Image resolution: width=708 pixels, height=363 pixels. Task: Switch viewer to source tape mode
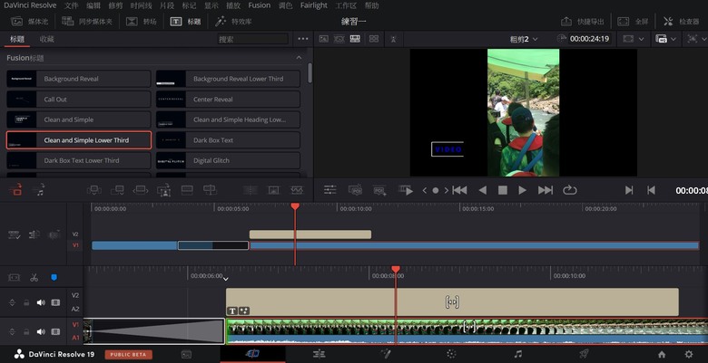pos(339,39)
